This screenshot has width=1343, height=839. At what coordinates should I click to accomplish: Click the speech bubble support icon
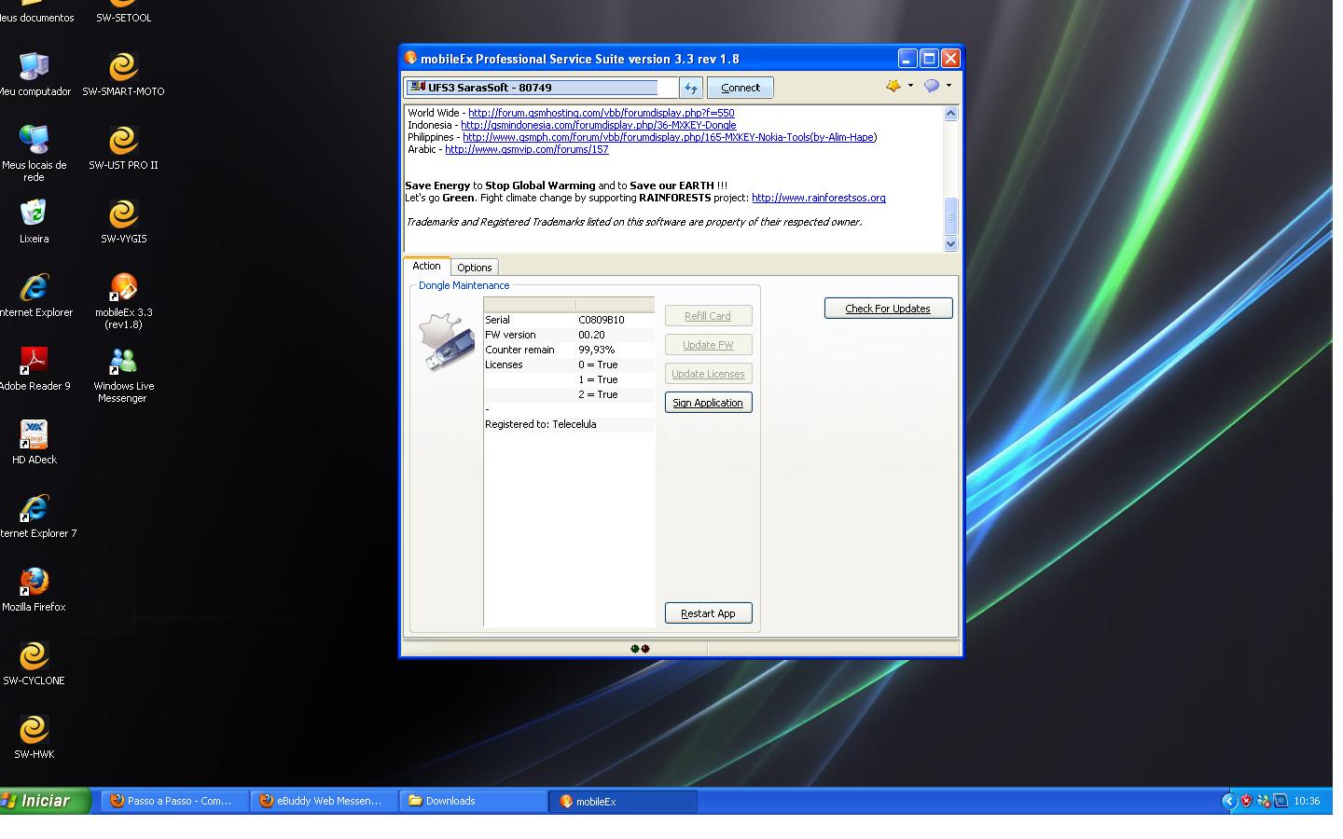pos(931,86)
